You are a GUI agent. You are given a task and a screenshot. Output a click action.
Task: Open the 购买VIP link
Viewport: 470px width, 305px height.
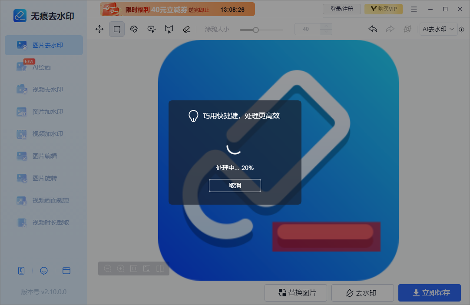click(x=384, y=9)
